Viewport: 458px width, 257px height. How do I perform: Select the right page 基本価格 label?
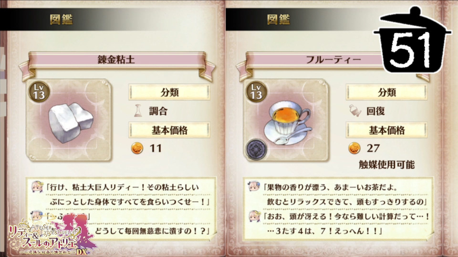(387, 130)
